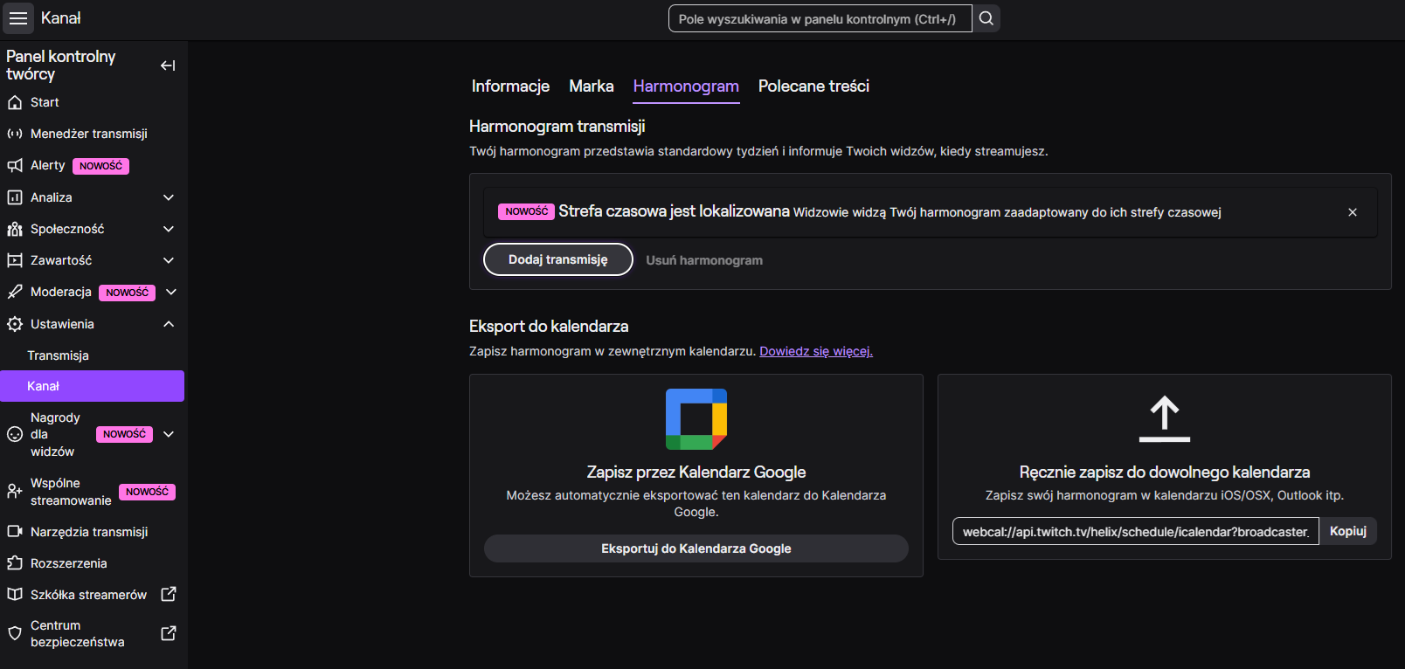Open the hamburger menu at top left
The image size is (1405, 669).
pyautogui.click(x=18, y=18)
